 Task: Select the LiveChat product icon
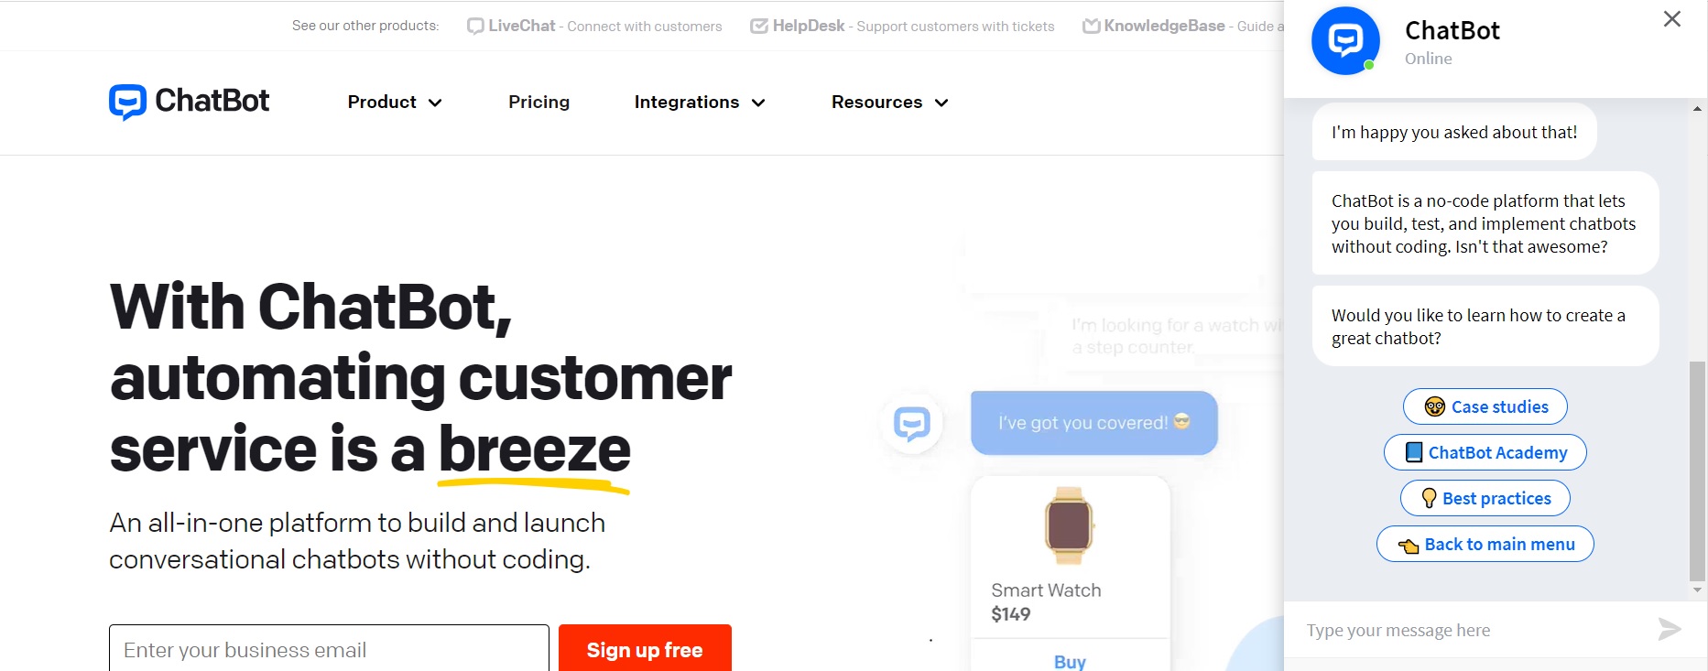475,26
